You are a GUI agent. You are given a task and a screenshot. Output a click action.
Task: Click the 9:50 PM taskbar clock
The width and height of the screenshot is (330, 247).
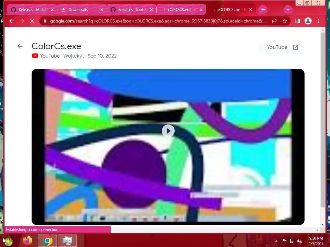coord(316,241)
